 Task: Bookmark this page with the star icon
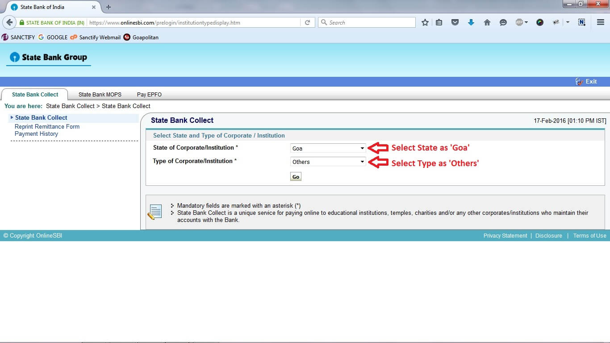pyautogui.click(x=425, y=22)
